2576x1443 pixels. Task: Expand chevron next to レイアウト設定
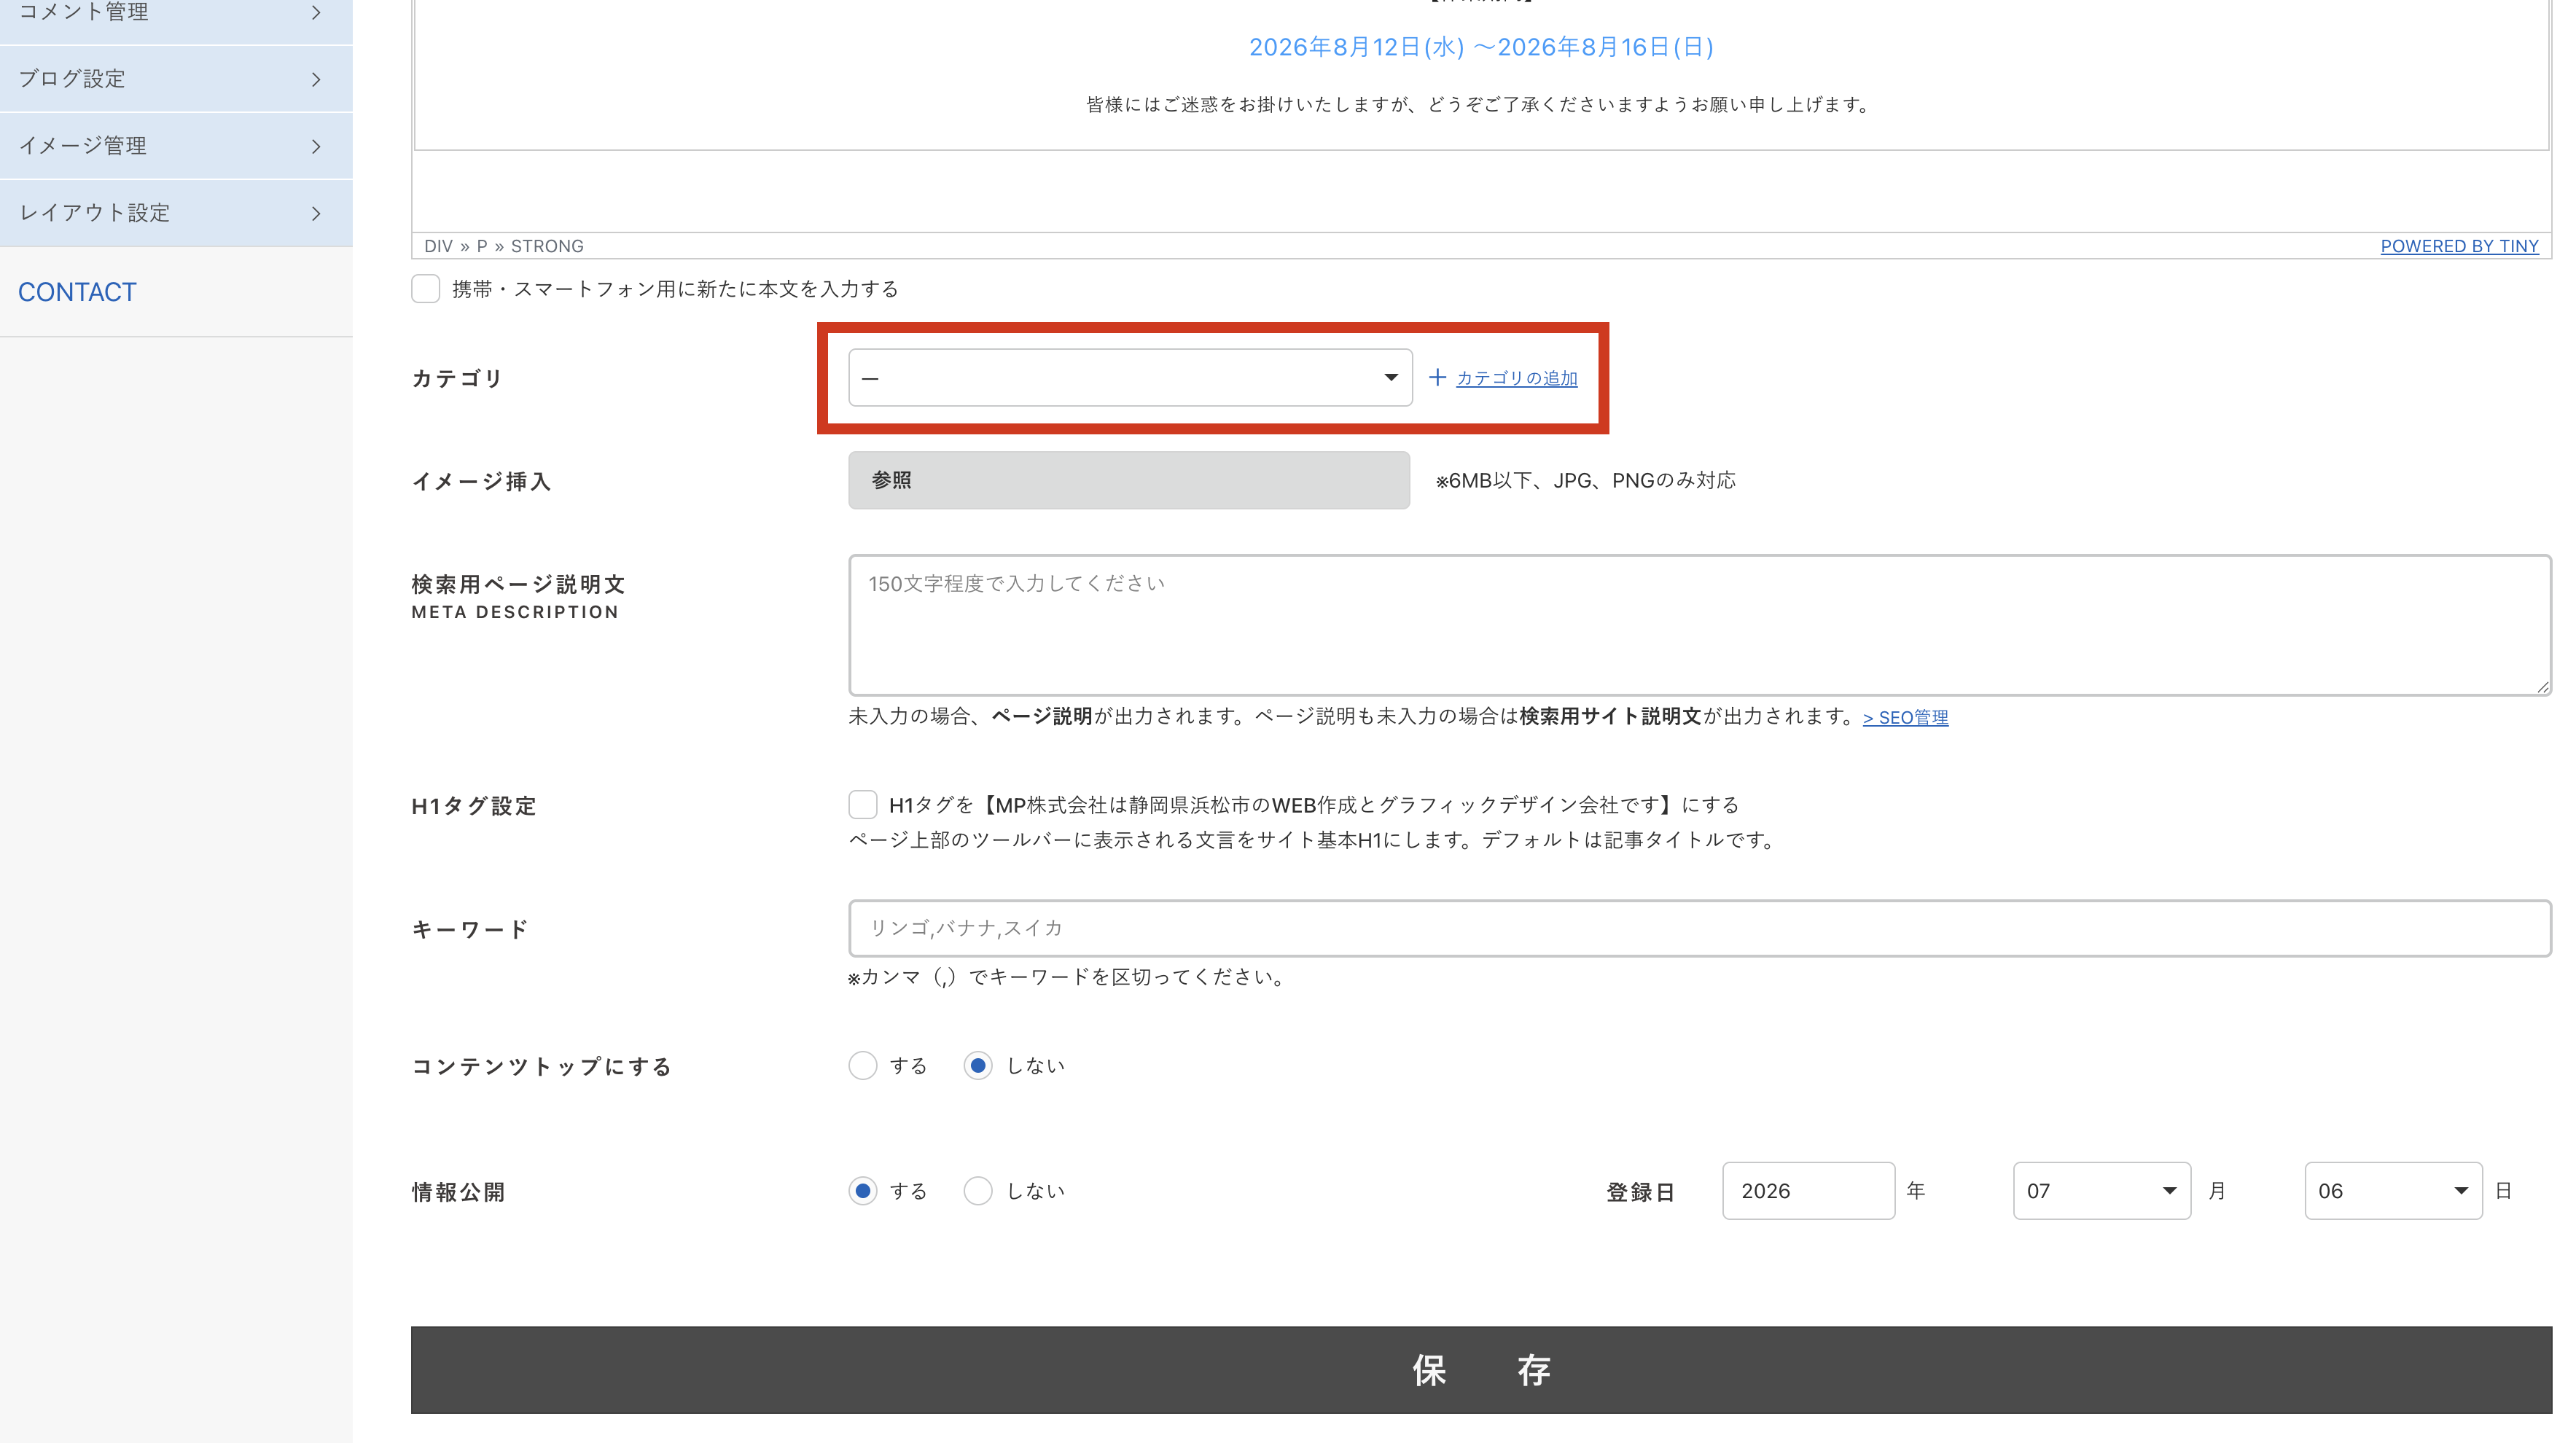point(316,213)
